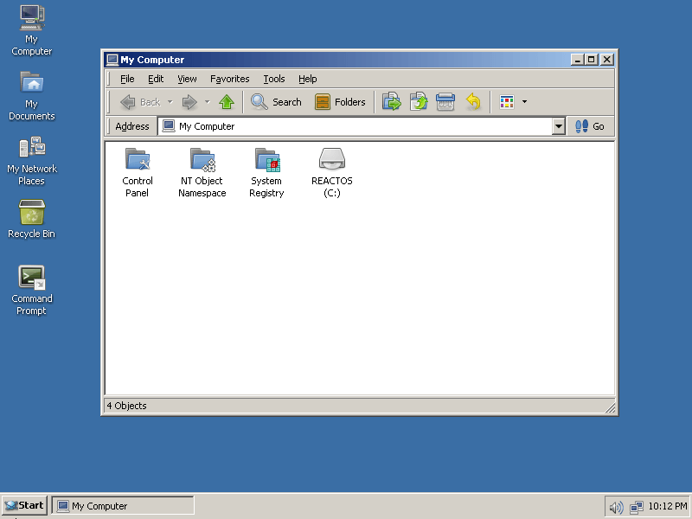This screenshot has height=519, width=692.
Task: Click the "Address" label on the address bar
Action: (x=132, y=126)
